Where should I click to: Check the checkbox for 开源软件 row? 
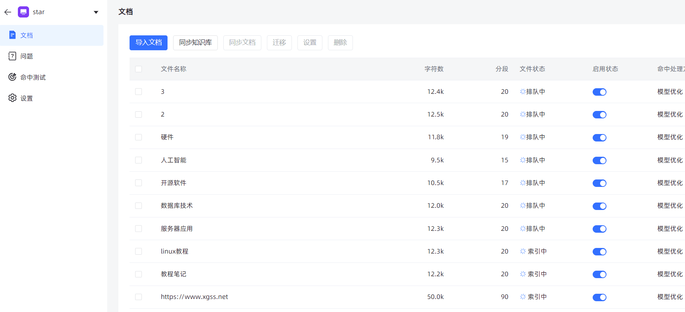(x=138, y=183)
